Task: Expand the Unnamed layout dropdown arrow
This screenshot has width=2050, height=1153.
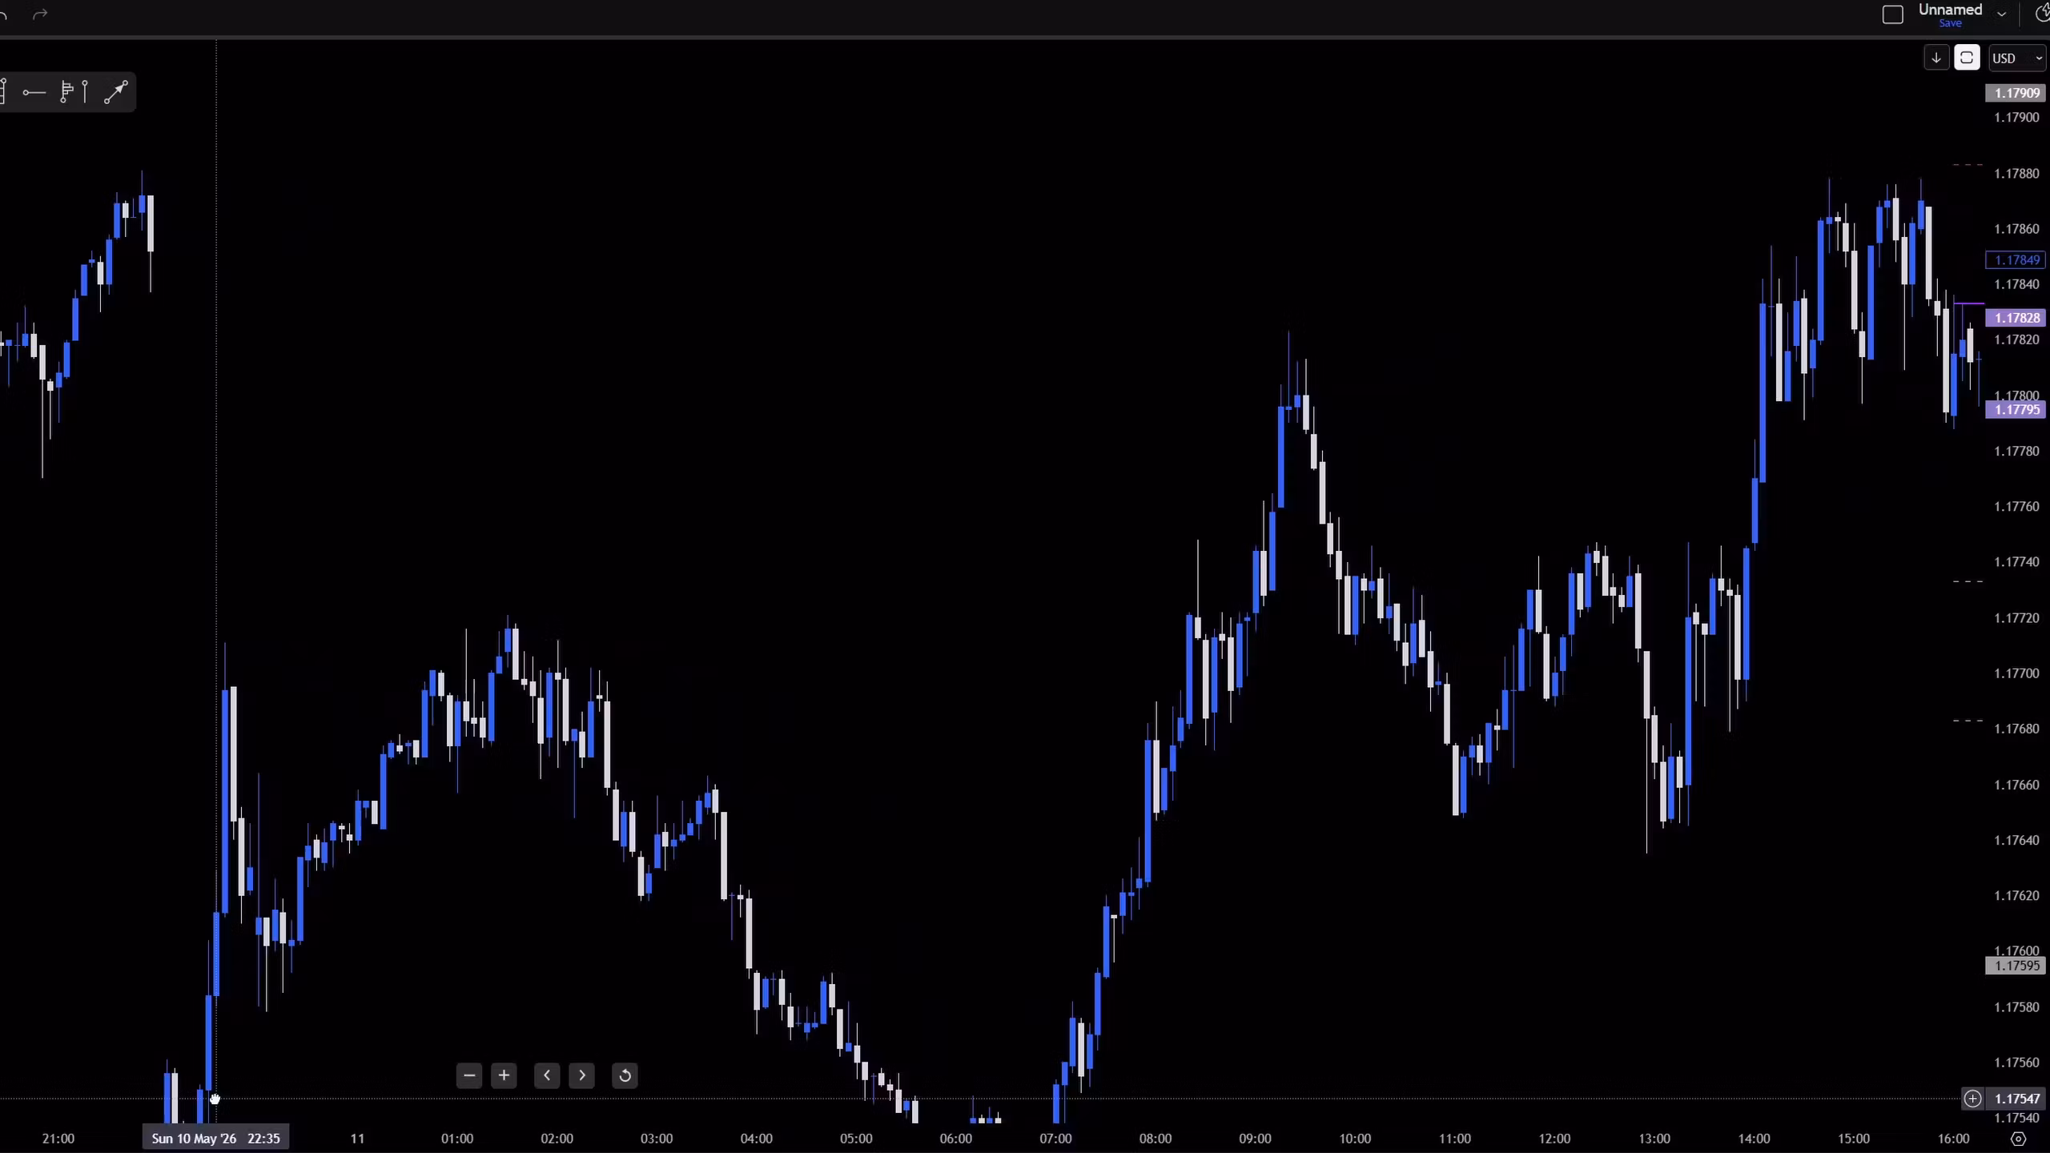Action: pos(2001,14)
